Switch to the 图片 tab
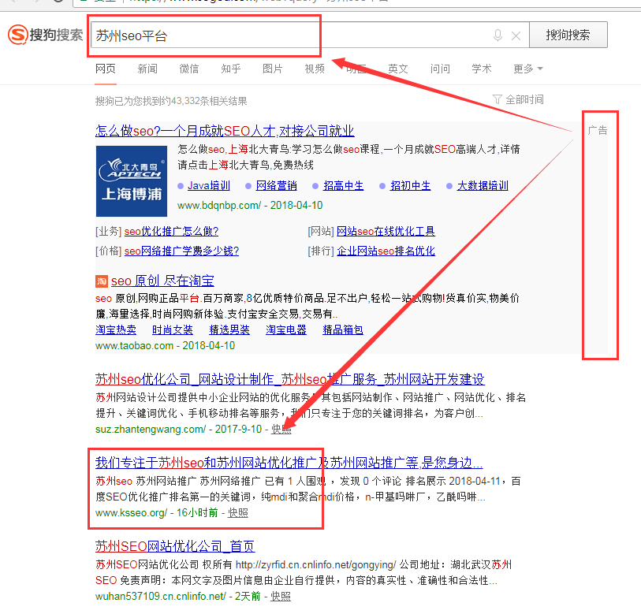The height and width of the screenshot is (614, 641). (273, 69)
